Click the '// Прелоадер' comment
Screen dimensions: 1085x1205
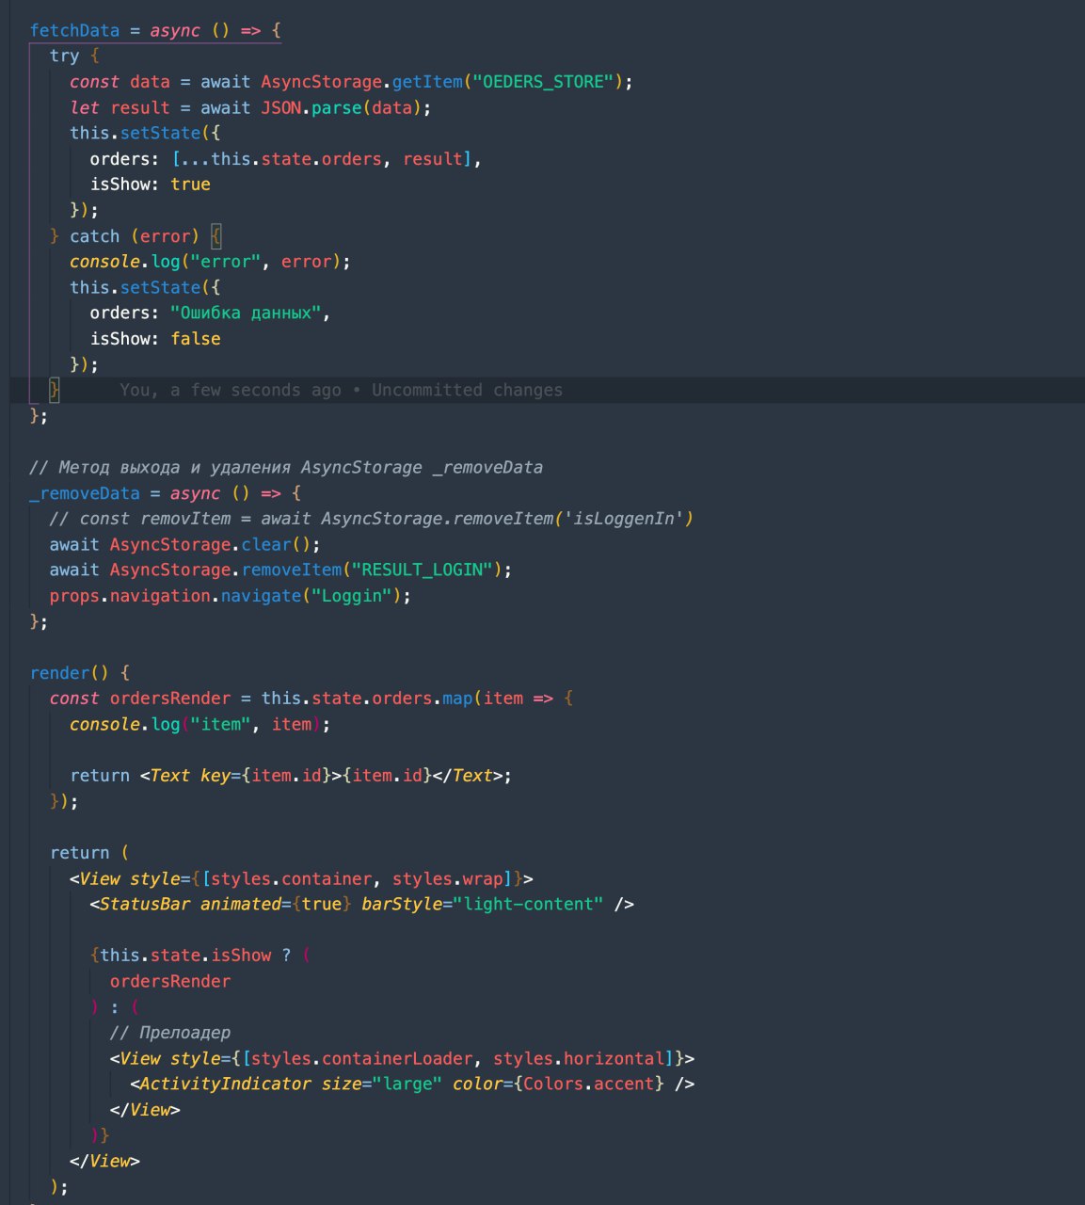point(170,1033)
